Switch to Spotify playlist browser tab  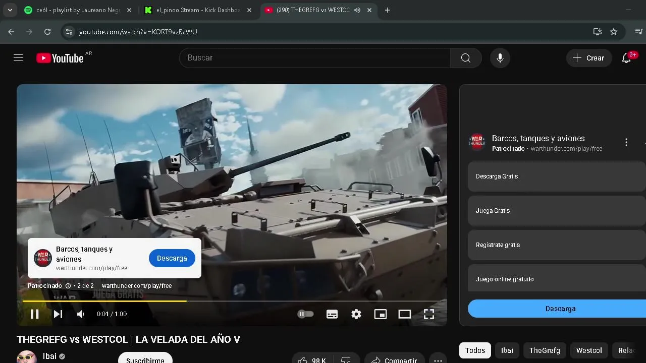78,10
